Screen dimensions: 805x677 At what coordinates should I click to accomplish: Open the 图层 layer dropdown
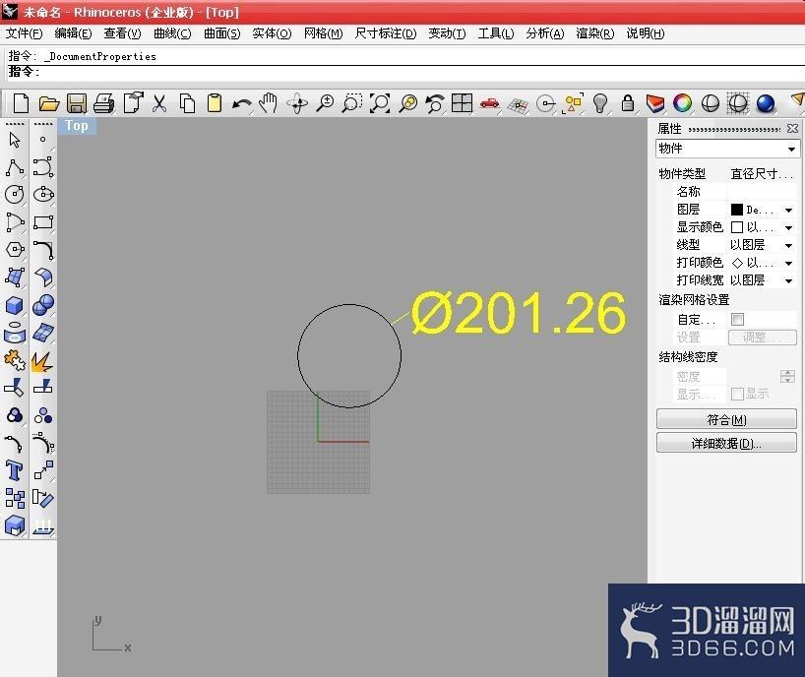click(x=788, y=210)
